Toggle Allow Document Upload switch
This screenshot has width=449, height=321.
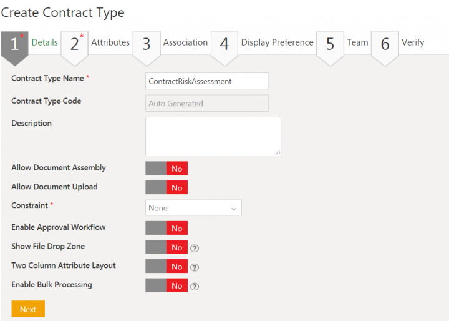pyautogui.click(x=167, y=187)
